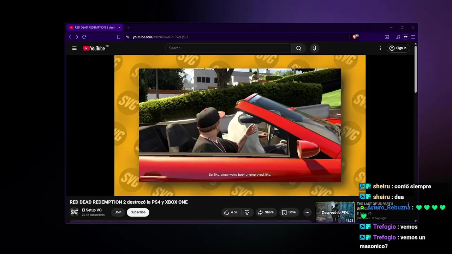Open options for The Last of Us recommendation
The image size is (452, 254).
point(408,204)
